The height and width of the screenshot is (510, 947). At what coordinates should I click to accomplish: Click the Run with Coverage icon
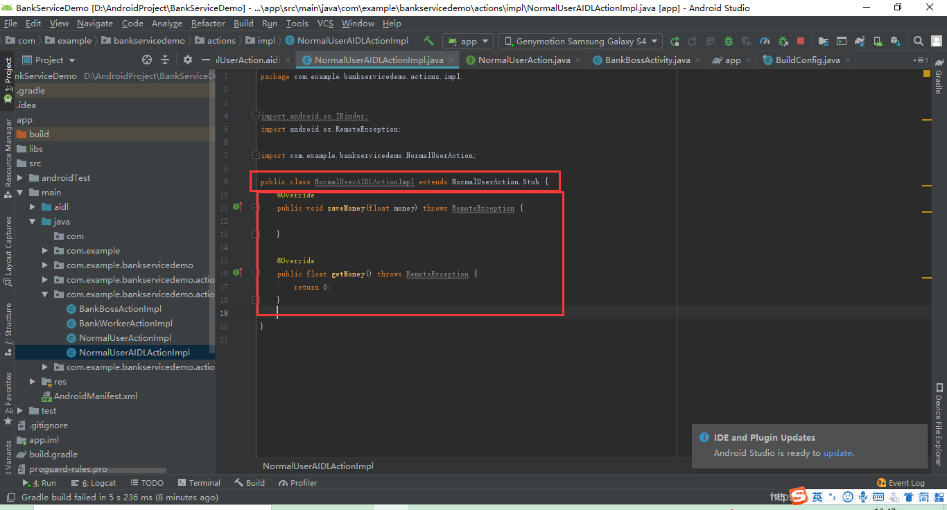pos(747,41)
